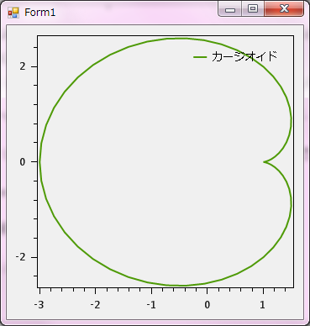This screenshot has width=310, height=326.
Task: Click the カージオイド legend label
Action: click(x=244, y=56)
